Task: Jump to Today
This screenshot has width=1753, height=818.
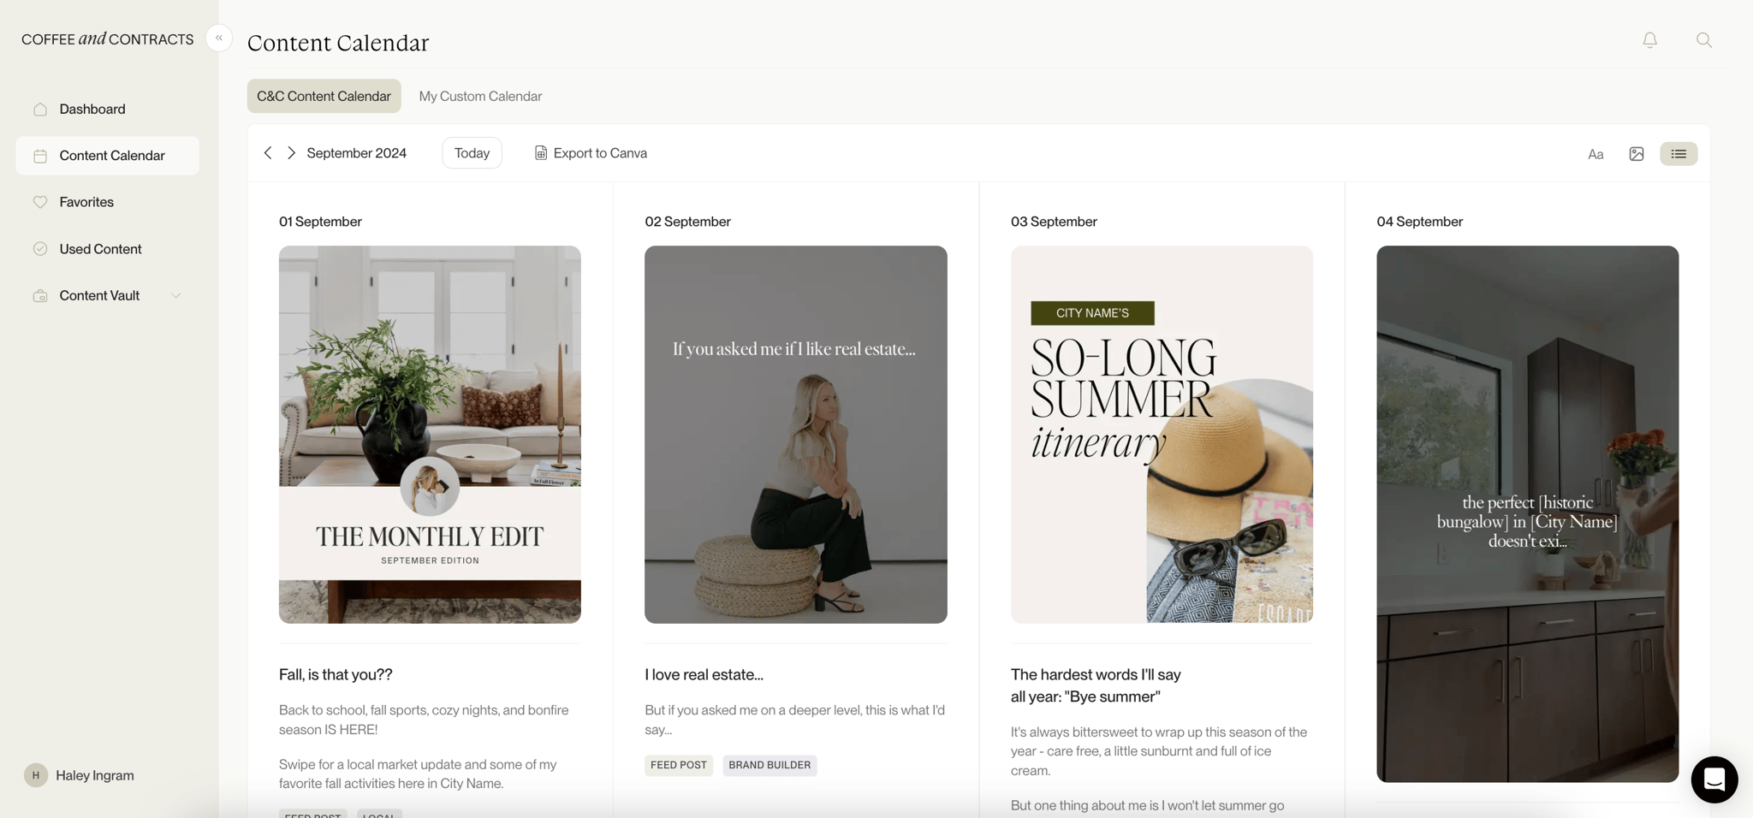Action: tap(472, 152)
